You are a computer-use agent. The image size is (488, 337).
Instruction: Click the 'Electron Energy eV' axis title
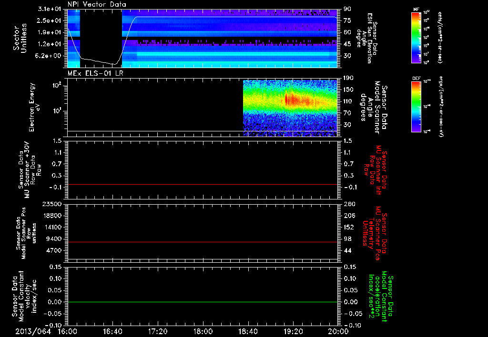click(x=34, y=107)
